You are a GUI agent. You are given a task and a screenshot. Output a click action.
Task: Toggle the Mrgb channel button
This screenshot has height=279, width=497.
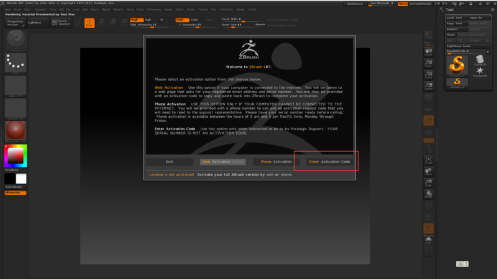coord(135,20)
